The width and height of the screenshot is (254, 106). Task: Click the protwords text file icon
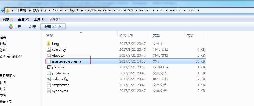click(x=49, y=73)
